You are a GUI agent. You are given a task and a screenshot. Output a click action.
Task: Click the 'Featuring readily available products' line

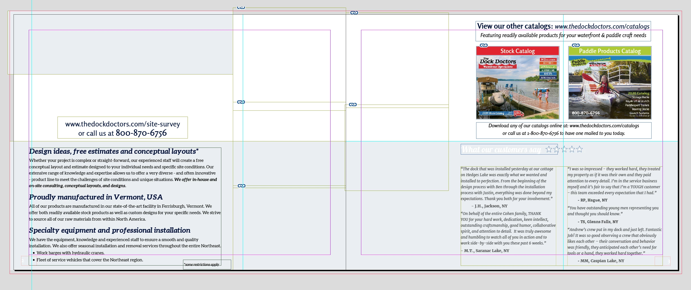click(563, 35)
